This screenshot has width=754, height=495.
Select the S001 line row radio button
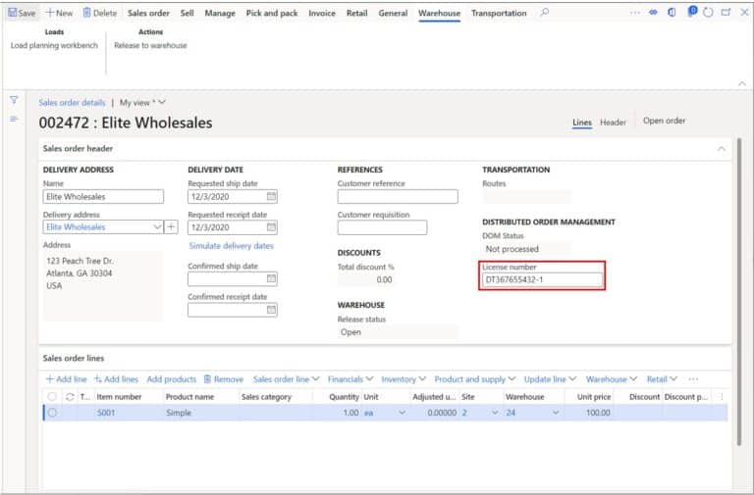tap(52, 413)
